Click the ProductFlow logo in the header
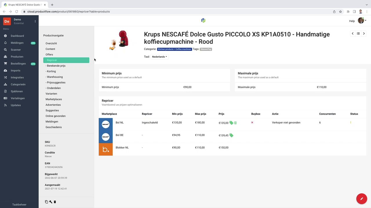This screenshot has width=371, height=208. coord(203,20)
